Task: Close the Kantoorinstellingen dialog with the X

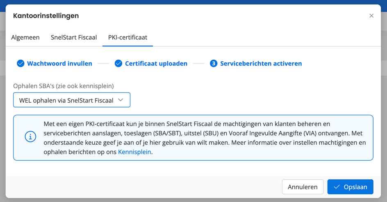Action: coord(371,16)
